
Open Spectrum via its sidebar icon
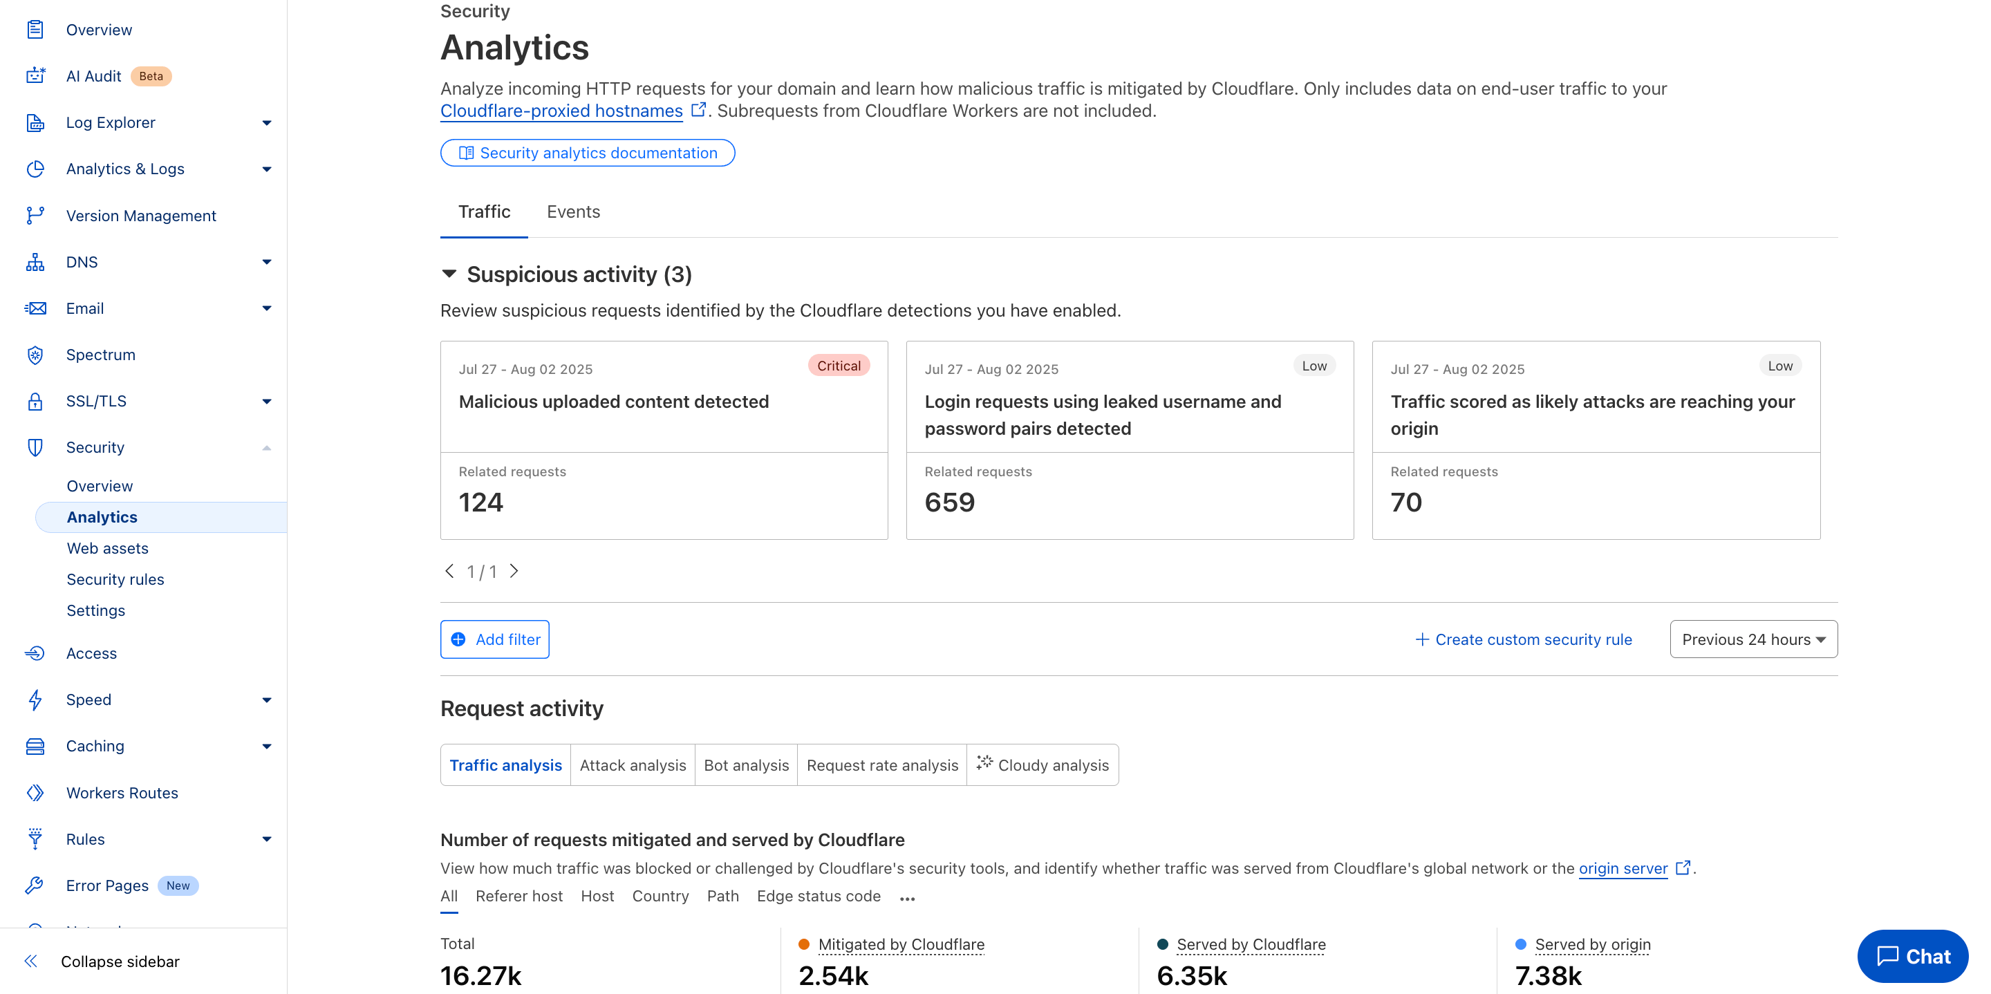[35, 354]
